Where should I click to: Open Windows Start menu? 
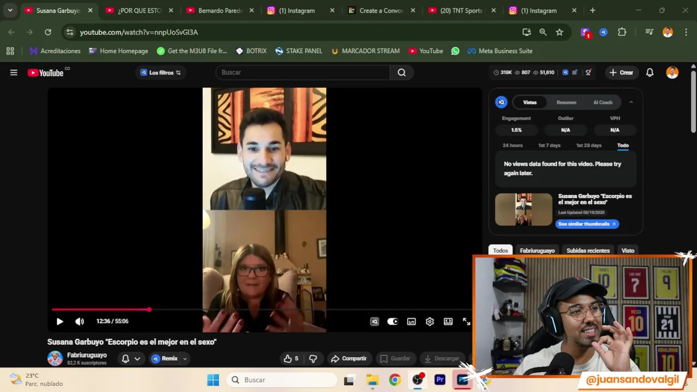tap(213, 380)
